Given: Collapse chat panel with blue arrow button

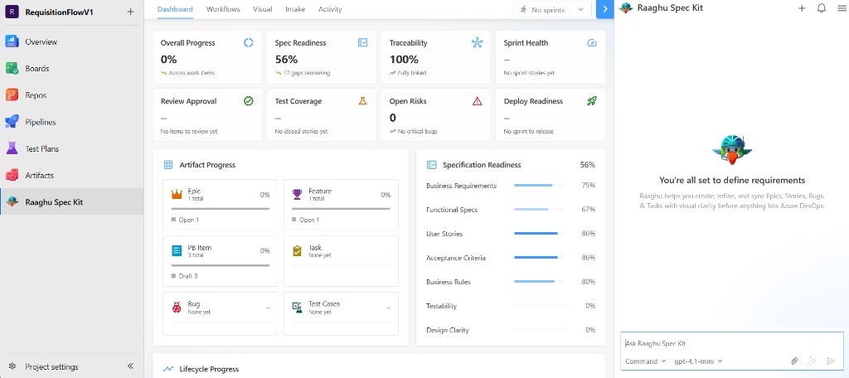Looking at the screenshot, I should [x=604, y=9].
